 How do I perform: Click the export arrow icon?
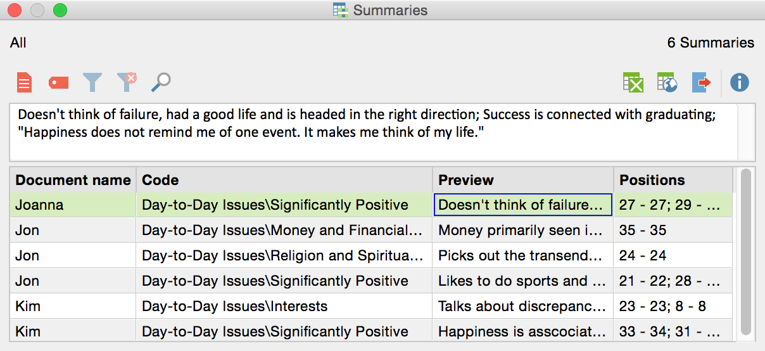pyautogui.click(x=702, y=82)
